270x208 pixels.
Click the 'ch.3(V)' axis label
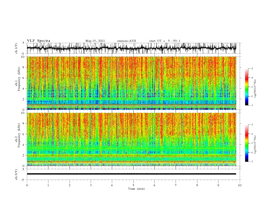coord(16,174)
